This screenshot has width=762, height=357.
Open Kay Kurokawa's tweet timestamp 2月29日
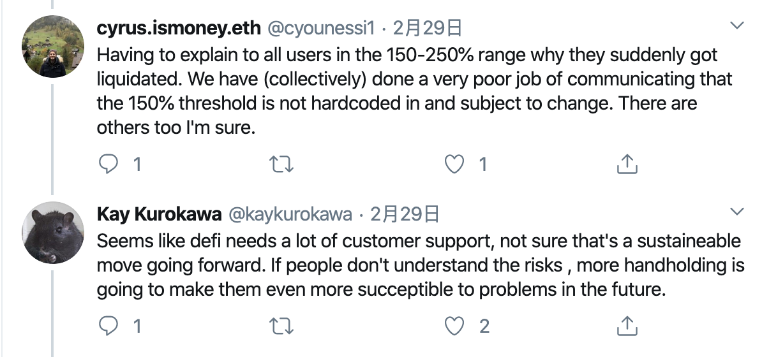[405, 214]
